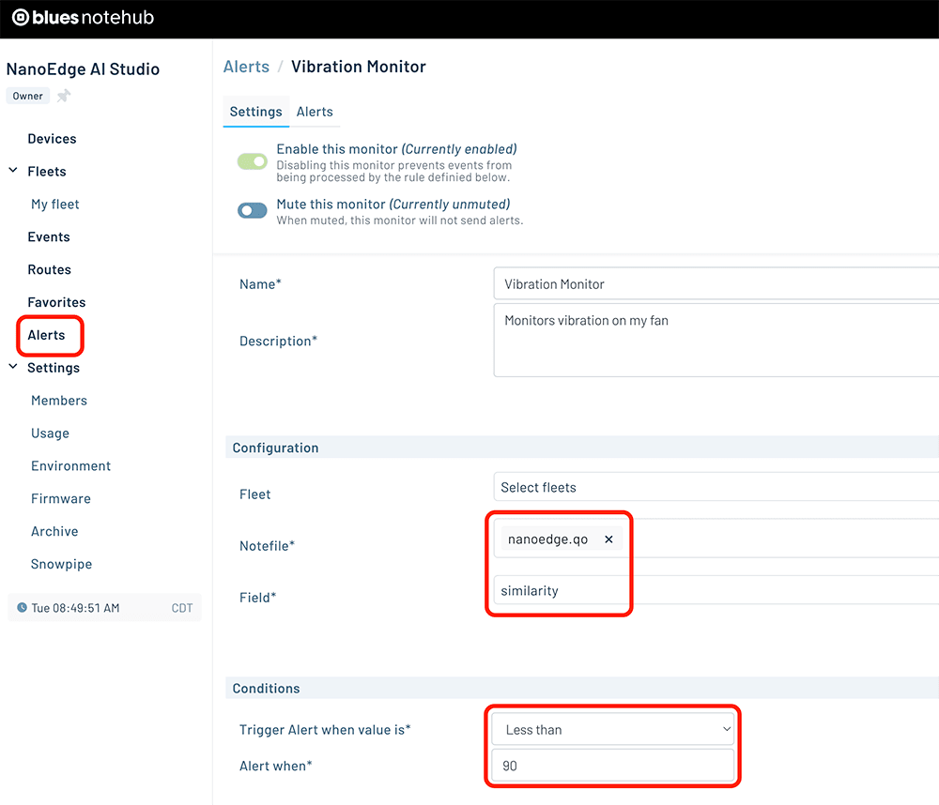
Task: Open the Less than condition dropdown
Action: tap(612, 730)
